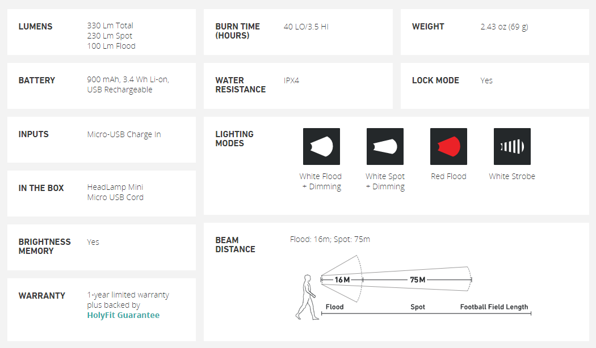The height and width of the screenshot is (348, 596).
Task: Click the BRIGHTNESS MEMORY heading
Action: [44, 247]
